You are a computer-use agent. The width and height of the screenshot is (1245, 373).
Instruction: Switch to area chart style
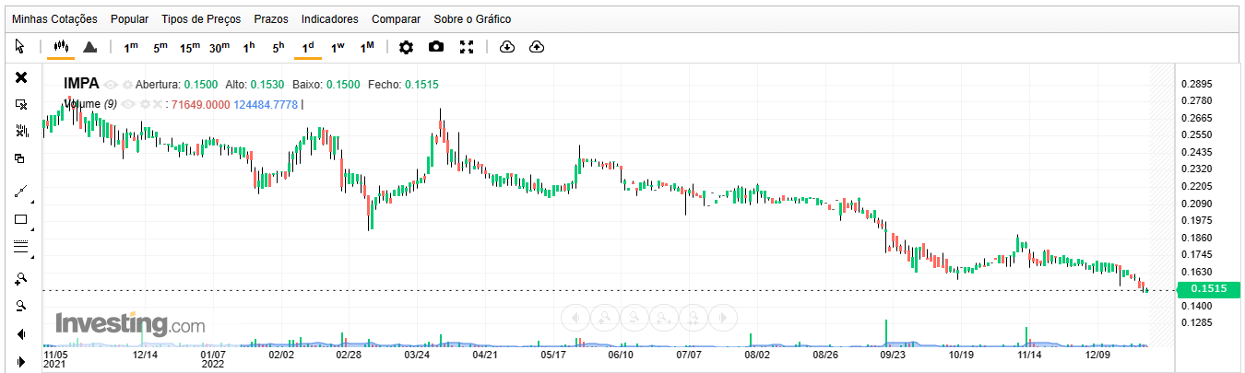[x=89, y=46]
